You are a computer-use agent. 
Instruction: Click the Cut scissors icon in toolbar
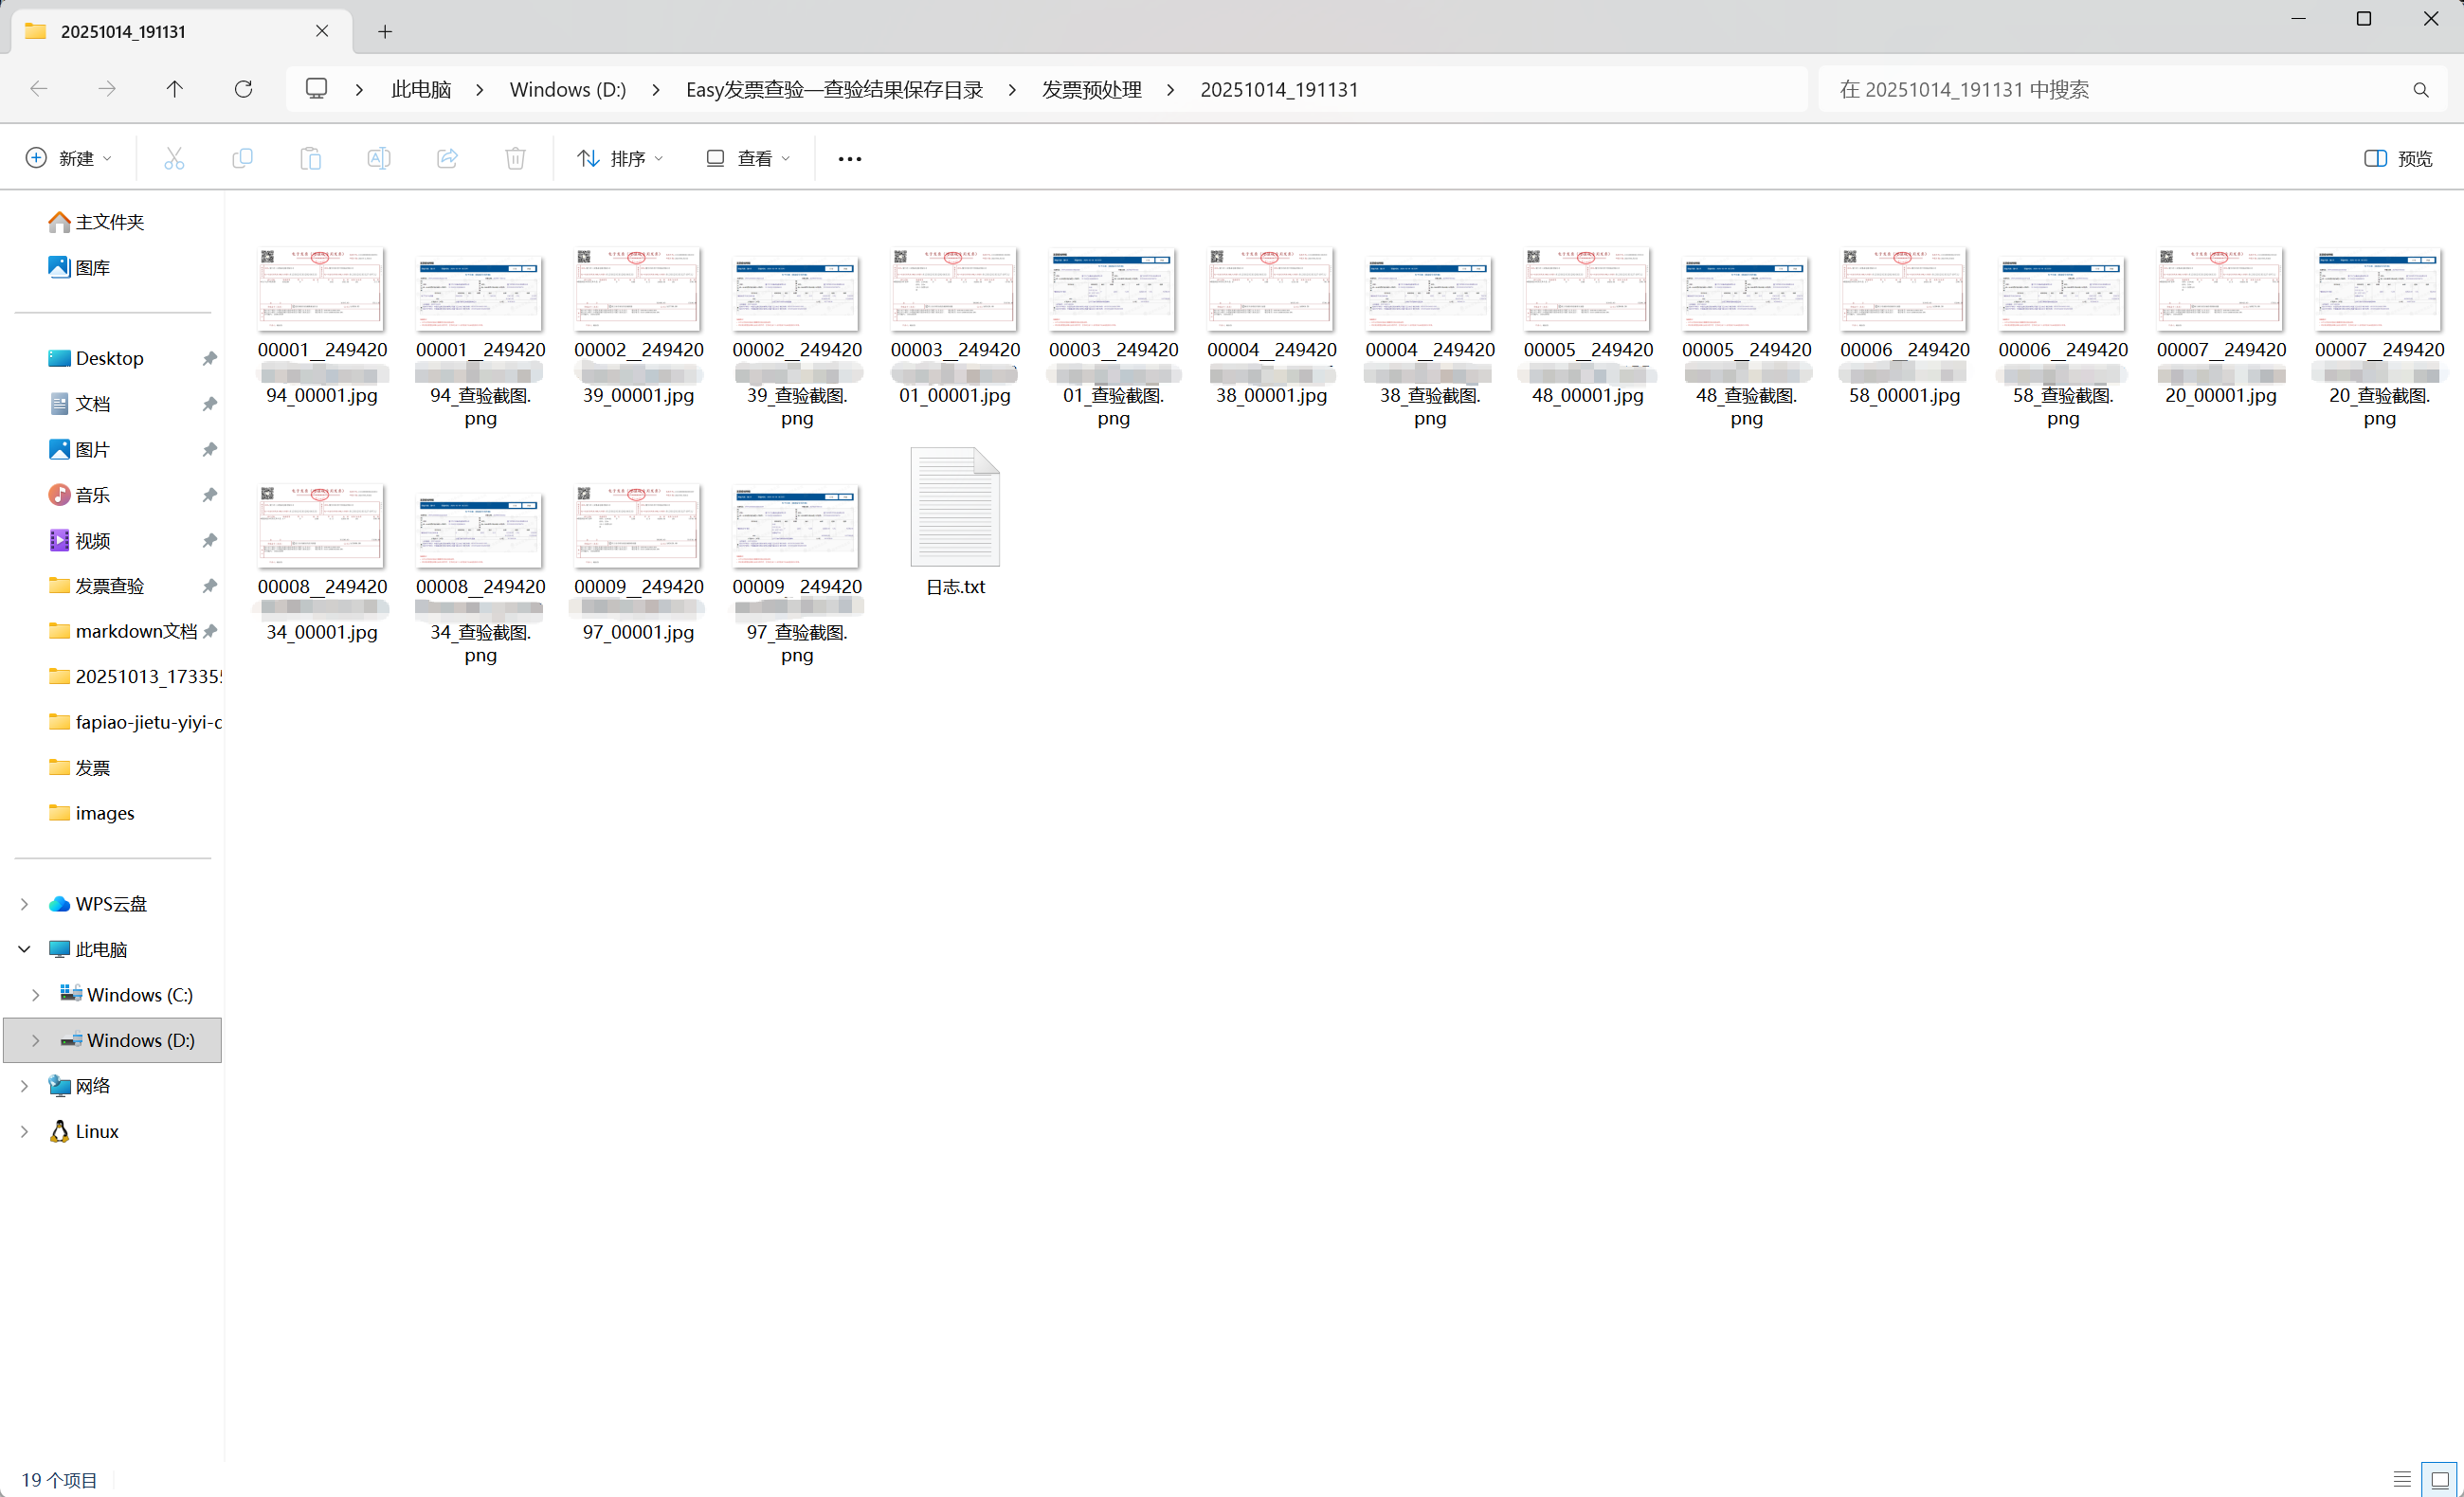pyautogui.click(x=174, y=158)
